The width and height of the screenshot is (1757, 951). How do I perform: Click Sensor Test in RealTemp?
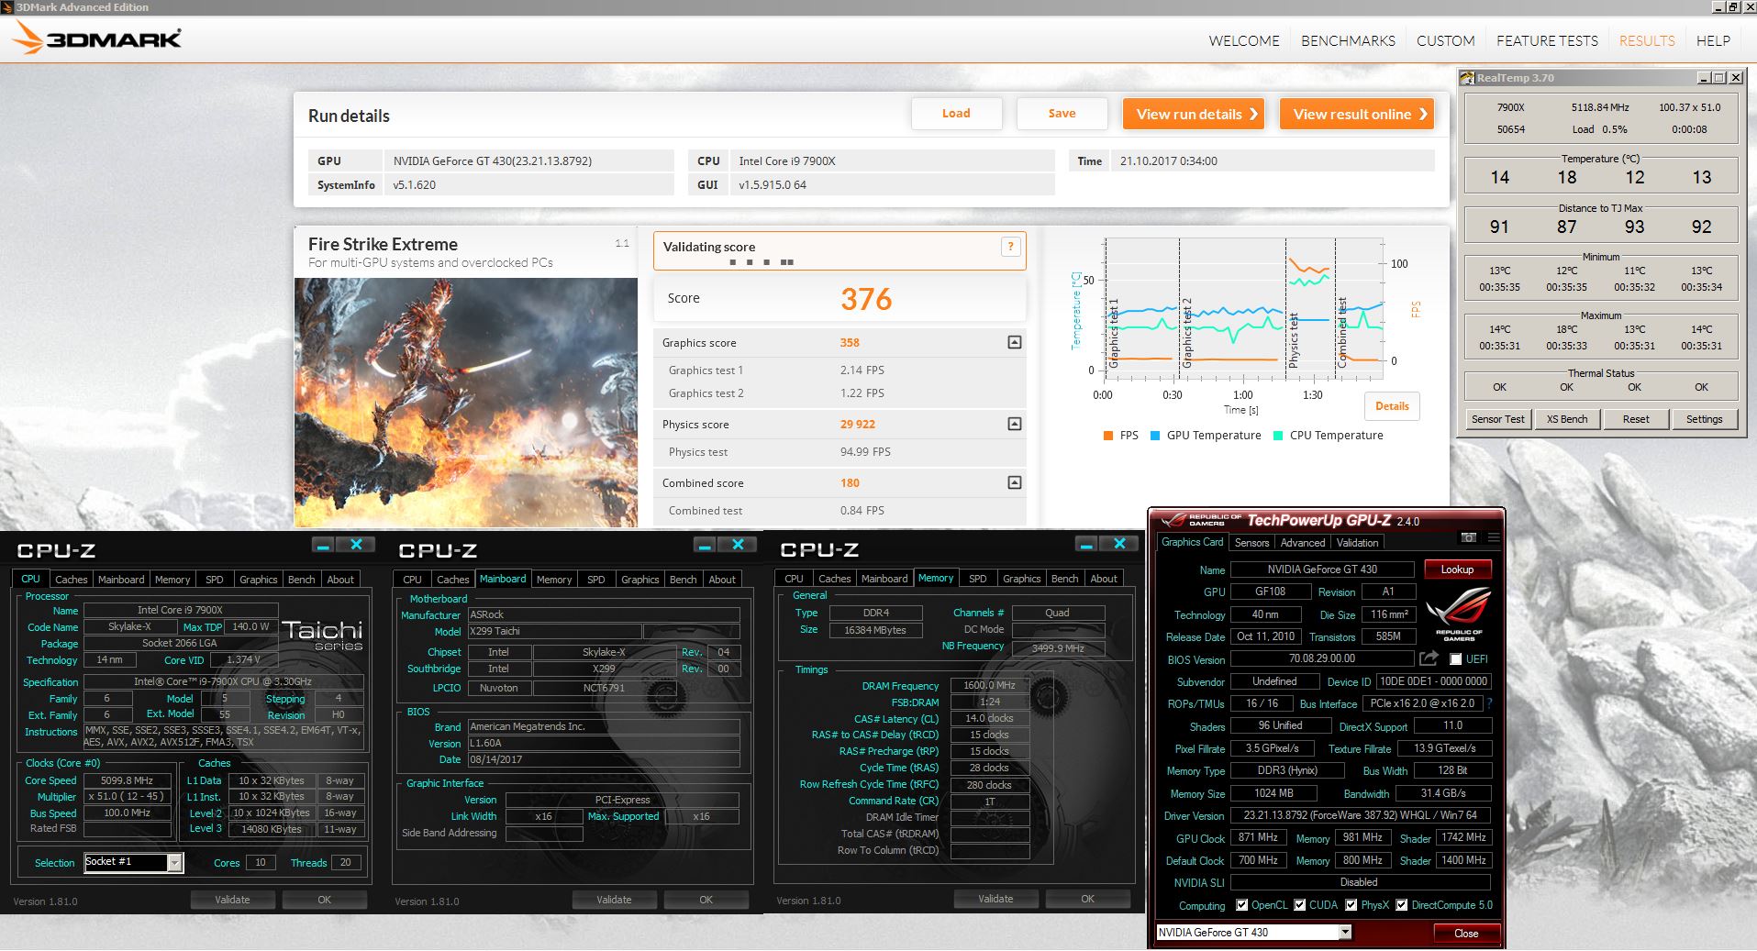[x=1497, y=419]
